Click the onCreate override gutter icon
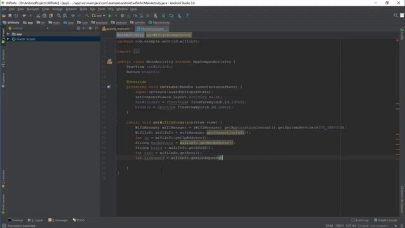 [109, 87]
